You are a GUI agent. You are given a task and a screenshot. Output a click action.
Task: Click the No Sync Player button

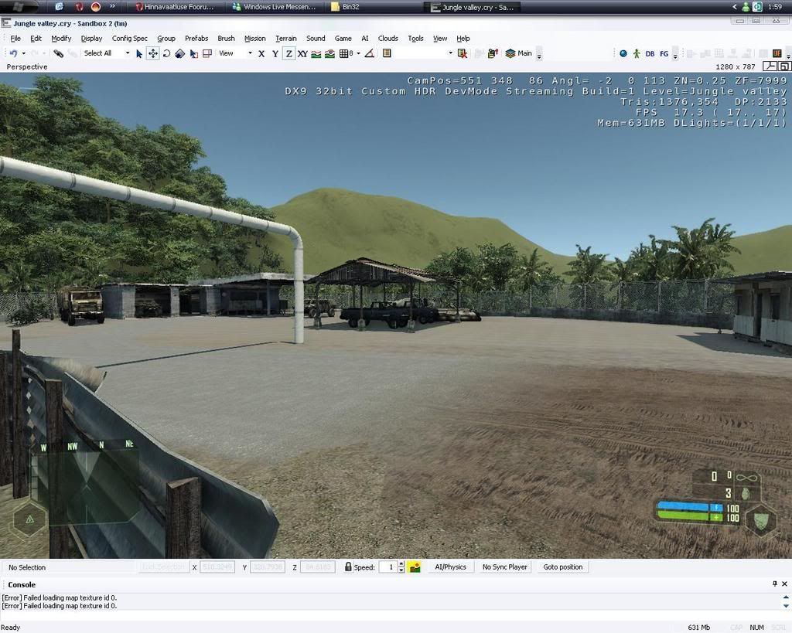(504, 567)
